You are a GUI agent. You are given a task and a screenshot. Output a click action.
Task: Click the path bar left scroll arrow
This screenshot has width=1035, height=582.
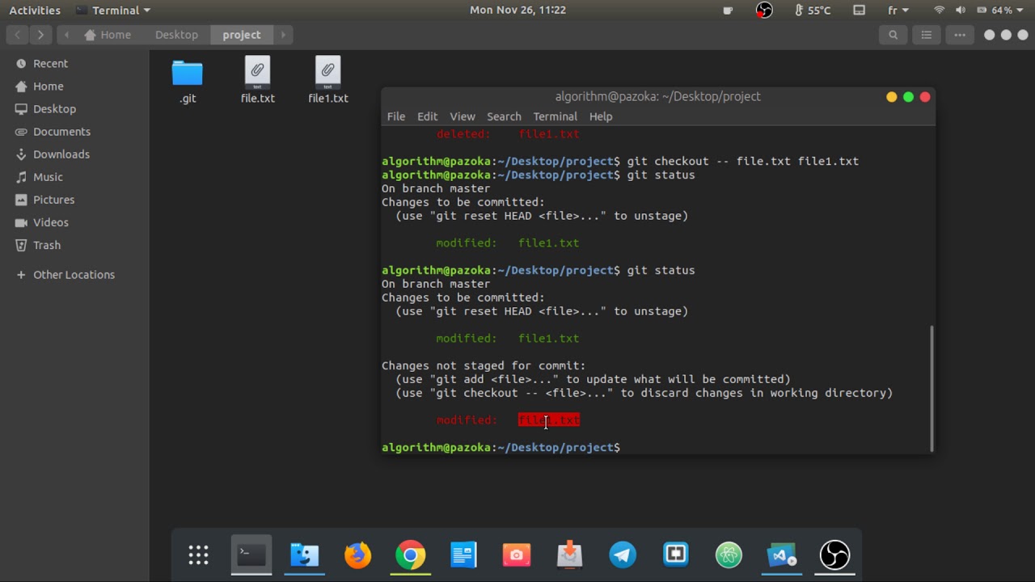pyautogui.click(x=66, y=35)
